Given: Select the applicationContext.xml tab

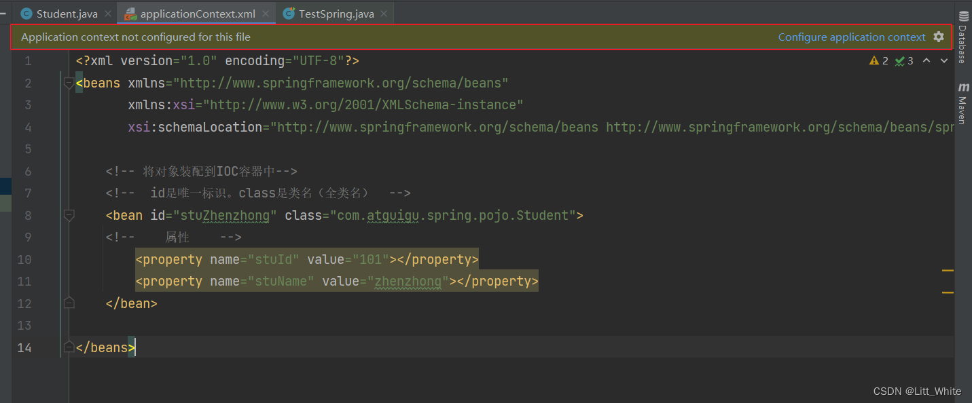Looking at the screenshot, I should coord(198,14).
